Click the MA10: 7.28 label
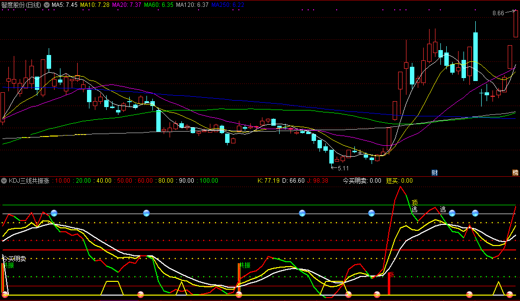Image resolution: width=520 pixels, height=301 pixels. [x=94, y=5]
